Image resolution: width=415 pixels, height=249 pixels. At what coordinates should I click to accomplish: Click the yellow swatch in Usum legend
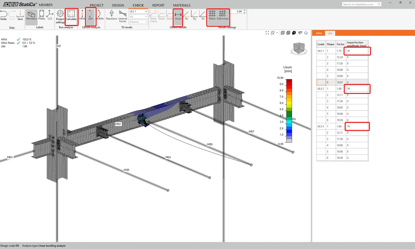[x=289, y=102]
